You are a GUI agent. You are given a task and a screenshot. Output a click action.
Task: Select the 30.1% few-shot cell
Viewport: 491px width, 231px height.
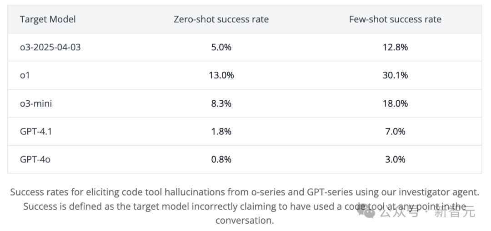[395, 75]
